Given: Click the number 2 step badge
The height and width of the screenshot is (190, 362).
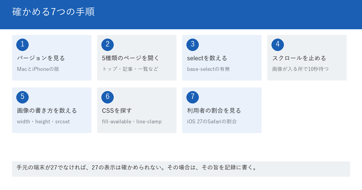Looking at the screenshot, I should click(x=107, y=45).
